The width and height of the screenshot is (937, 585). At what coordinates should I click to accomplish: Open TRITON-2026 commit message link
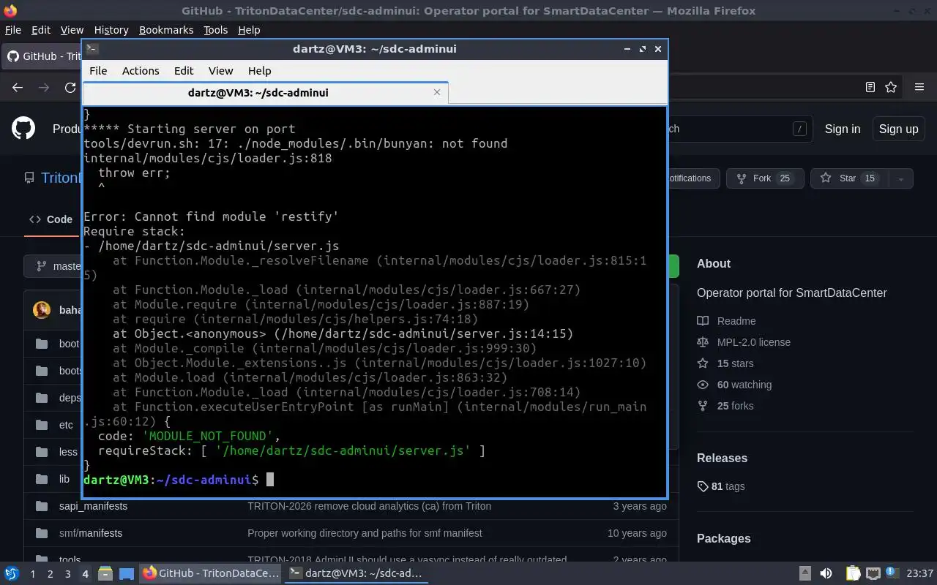pyautogui.click(x=369, y=506)
